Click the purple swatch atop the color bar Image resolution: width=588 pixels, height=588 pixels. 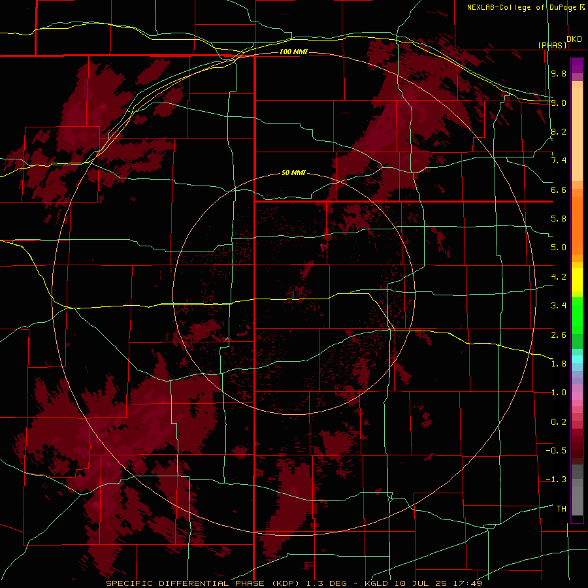577,65
